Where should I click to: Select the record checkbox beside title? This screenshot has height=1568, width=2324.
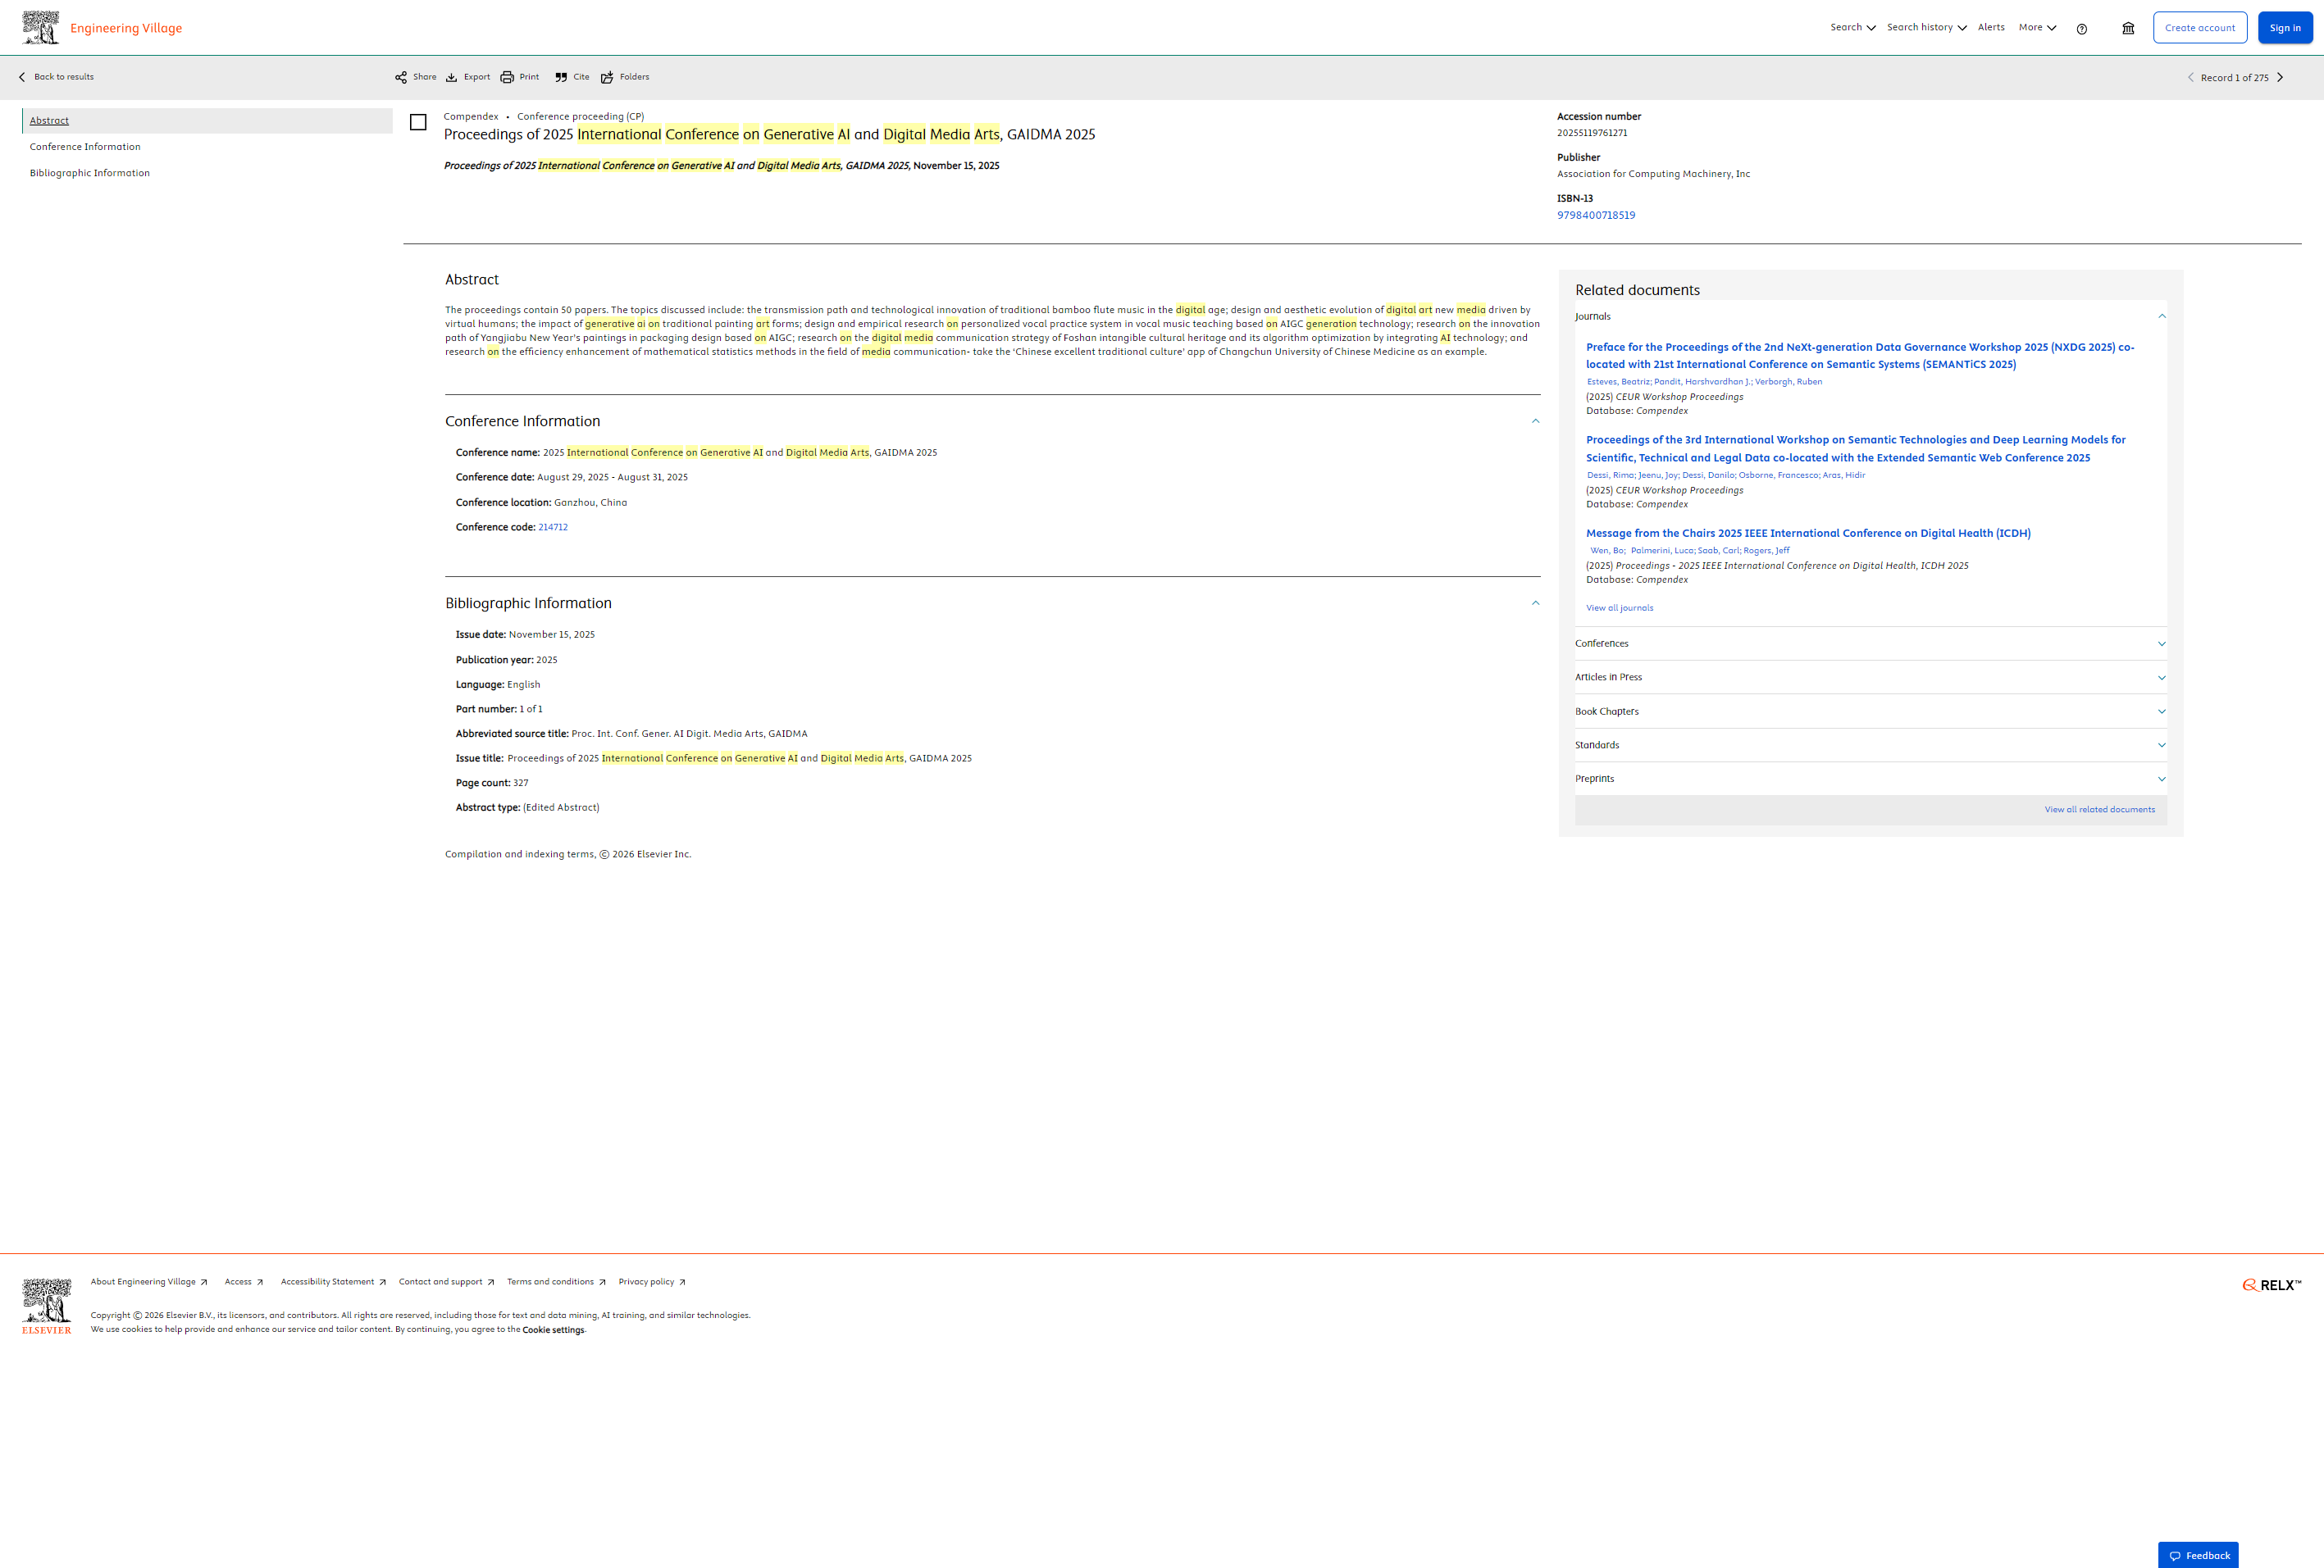tap(418, 122)
